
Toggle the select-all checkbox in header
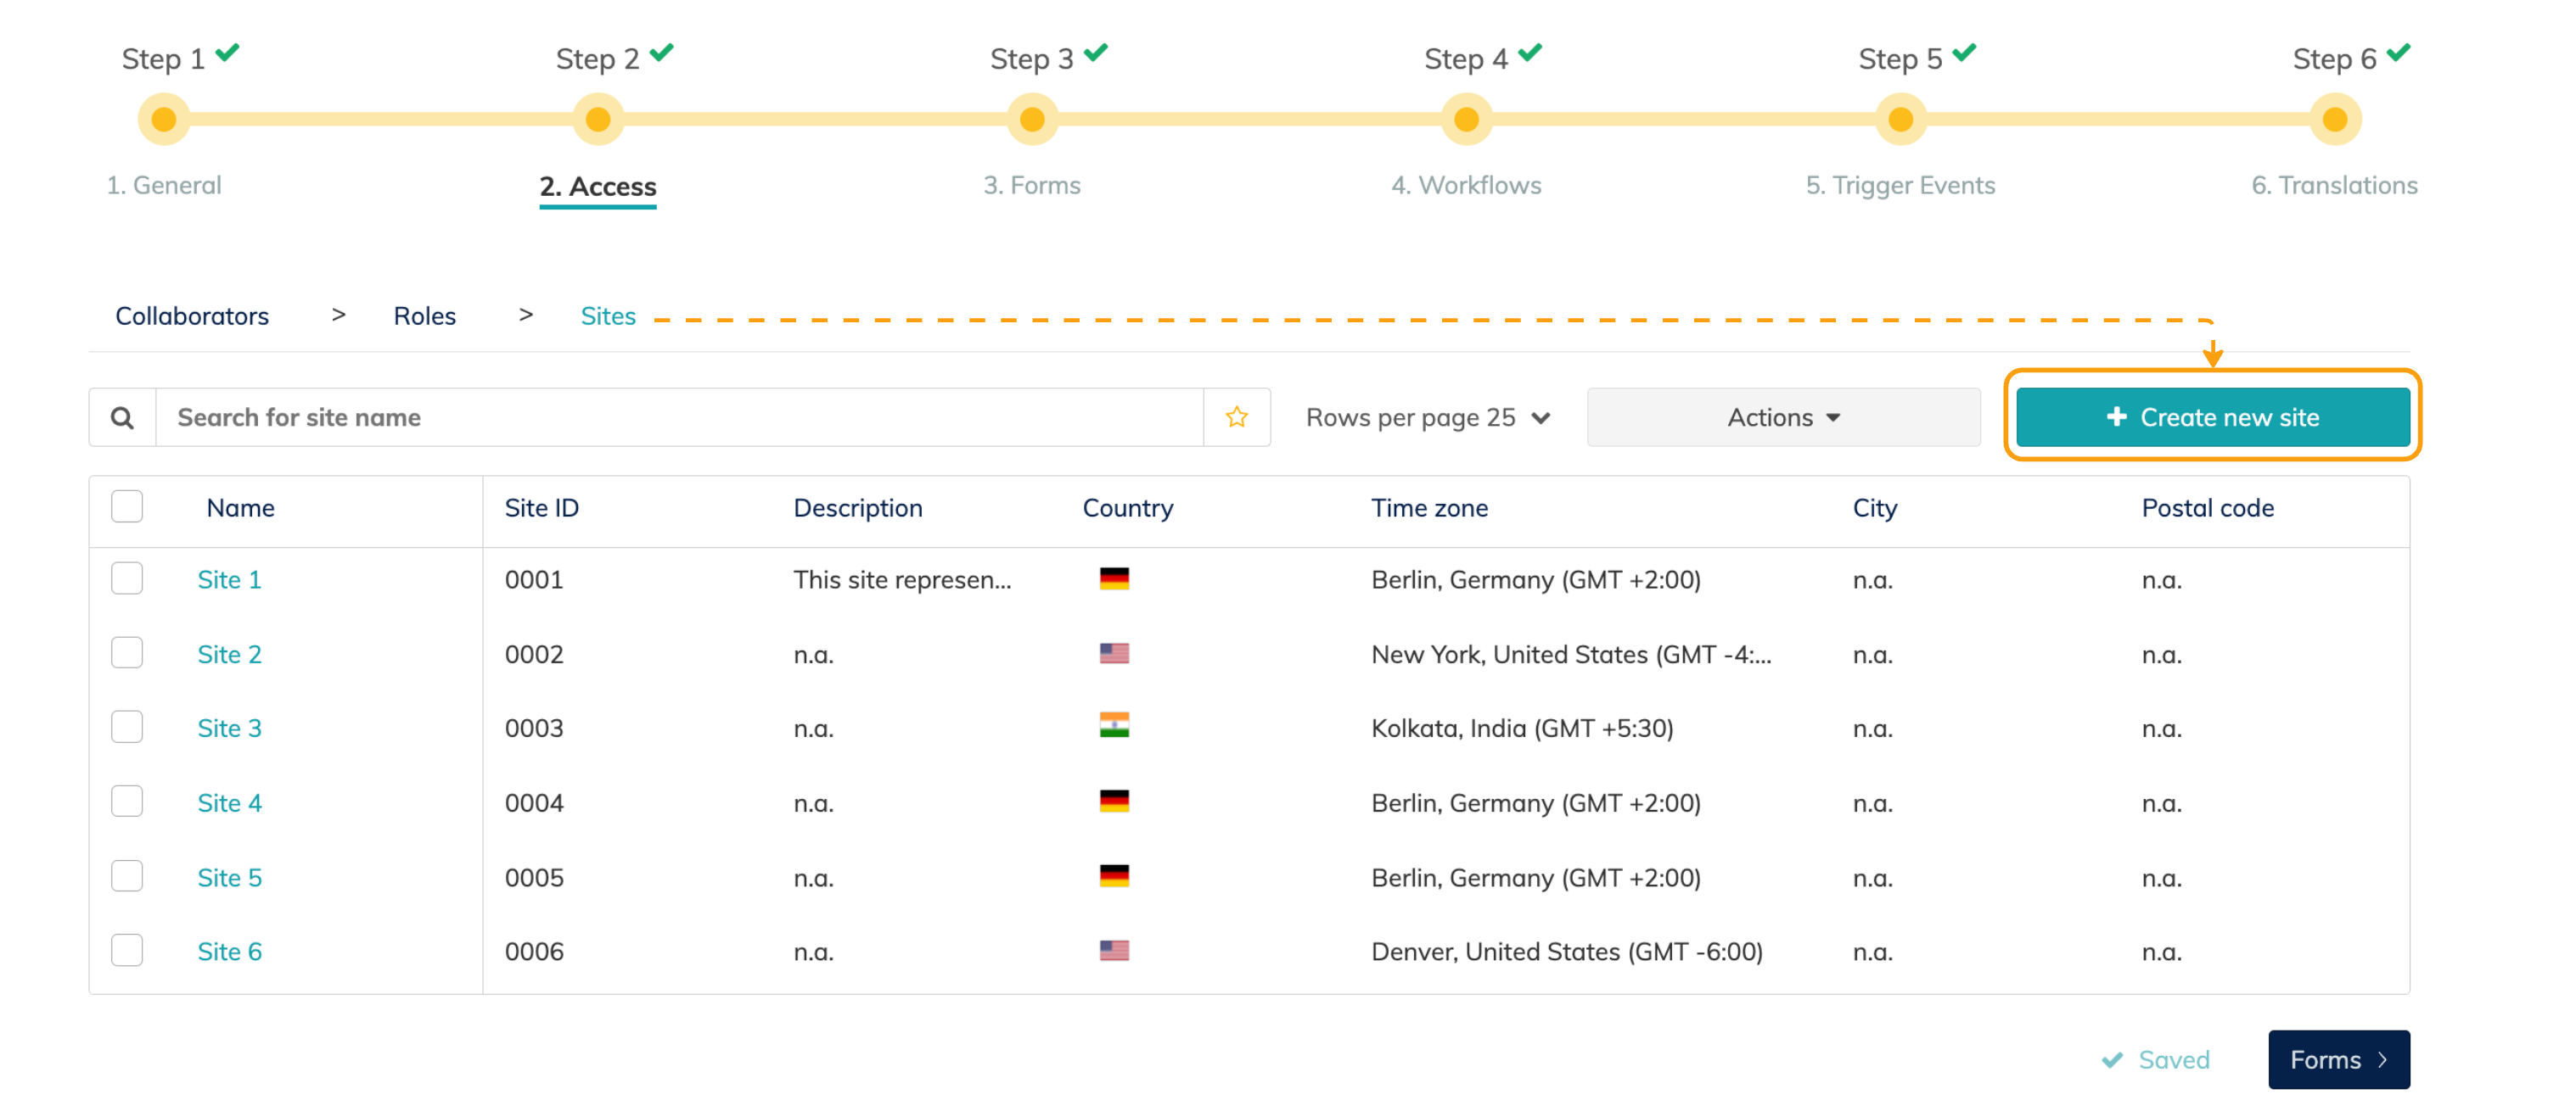pos(127,506)
